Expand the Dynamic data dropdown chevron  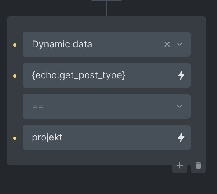coord(180,44)
